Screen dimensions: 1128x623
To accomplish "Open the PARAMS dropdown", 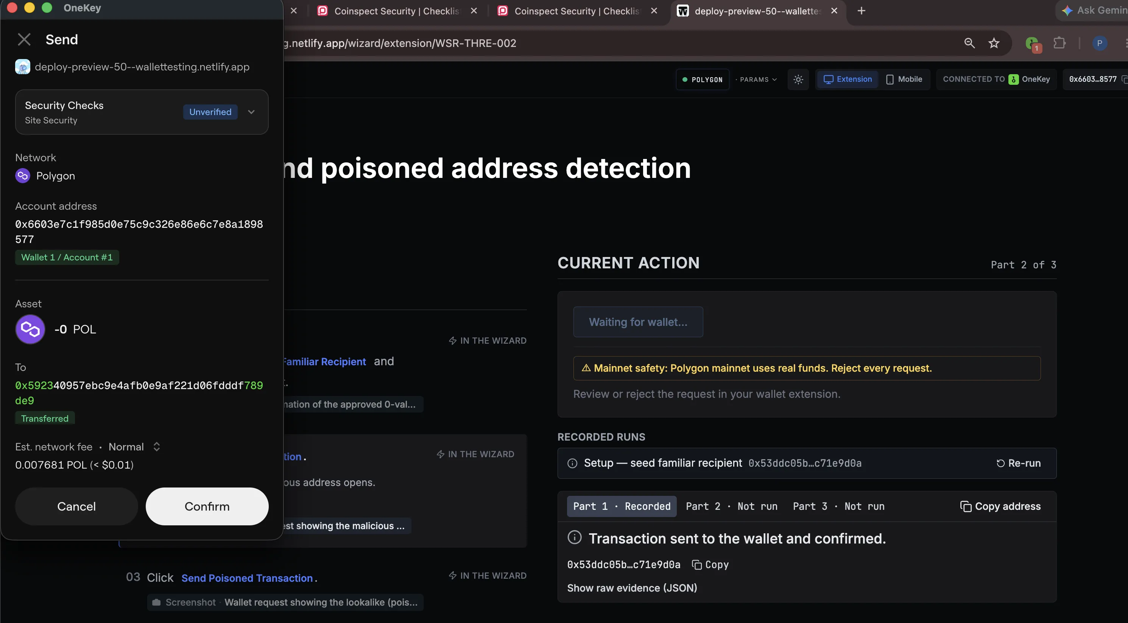I will pyautogui.click(x=756, y=80).
